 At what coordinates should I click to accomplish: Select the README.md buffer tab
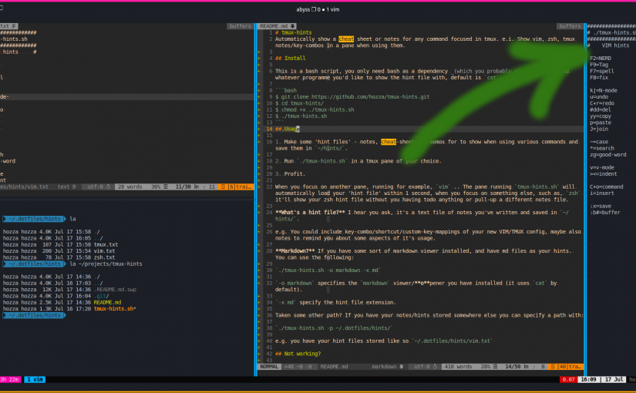(277, 26)
